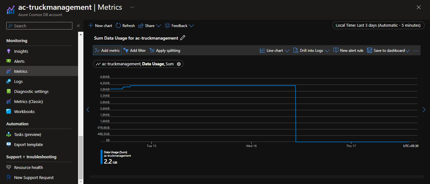Click the sidebar vertical scrollbar thumb
This screenshot has width=430, height=184.
[81, 157]
